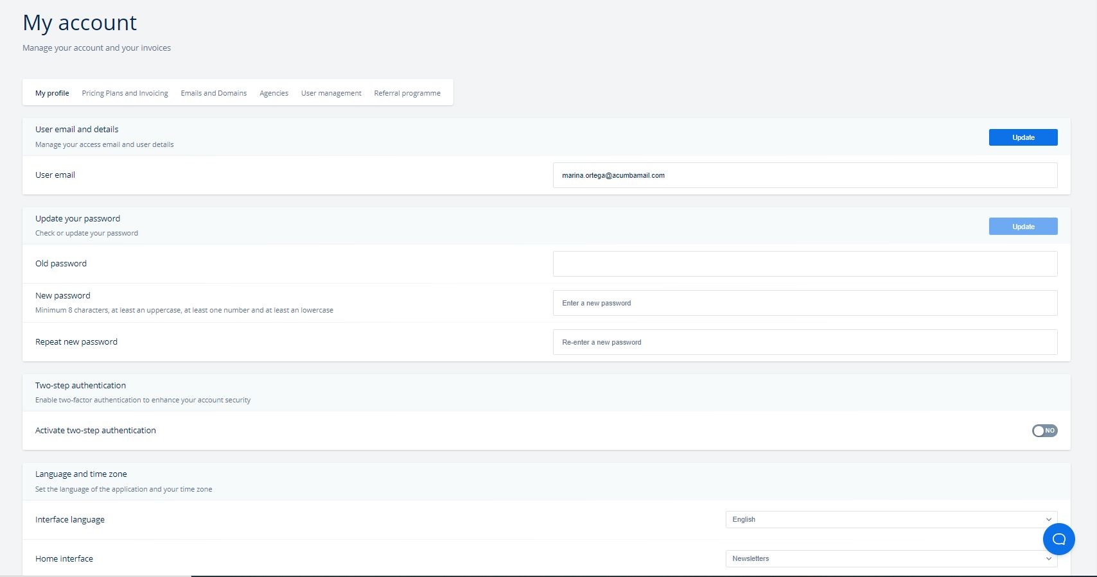Screen dimensions: 1097x577
Task: Click the Re-enter a new password field
Action: click(x=805, y=342)
